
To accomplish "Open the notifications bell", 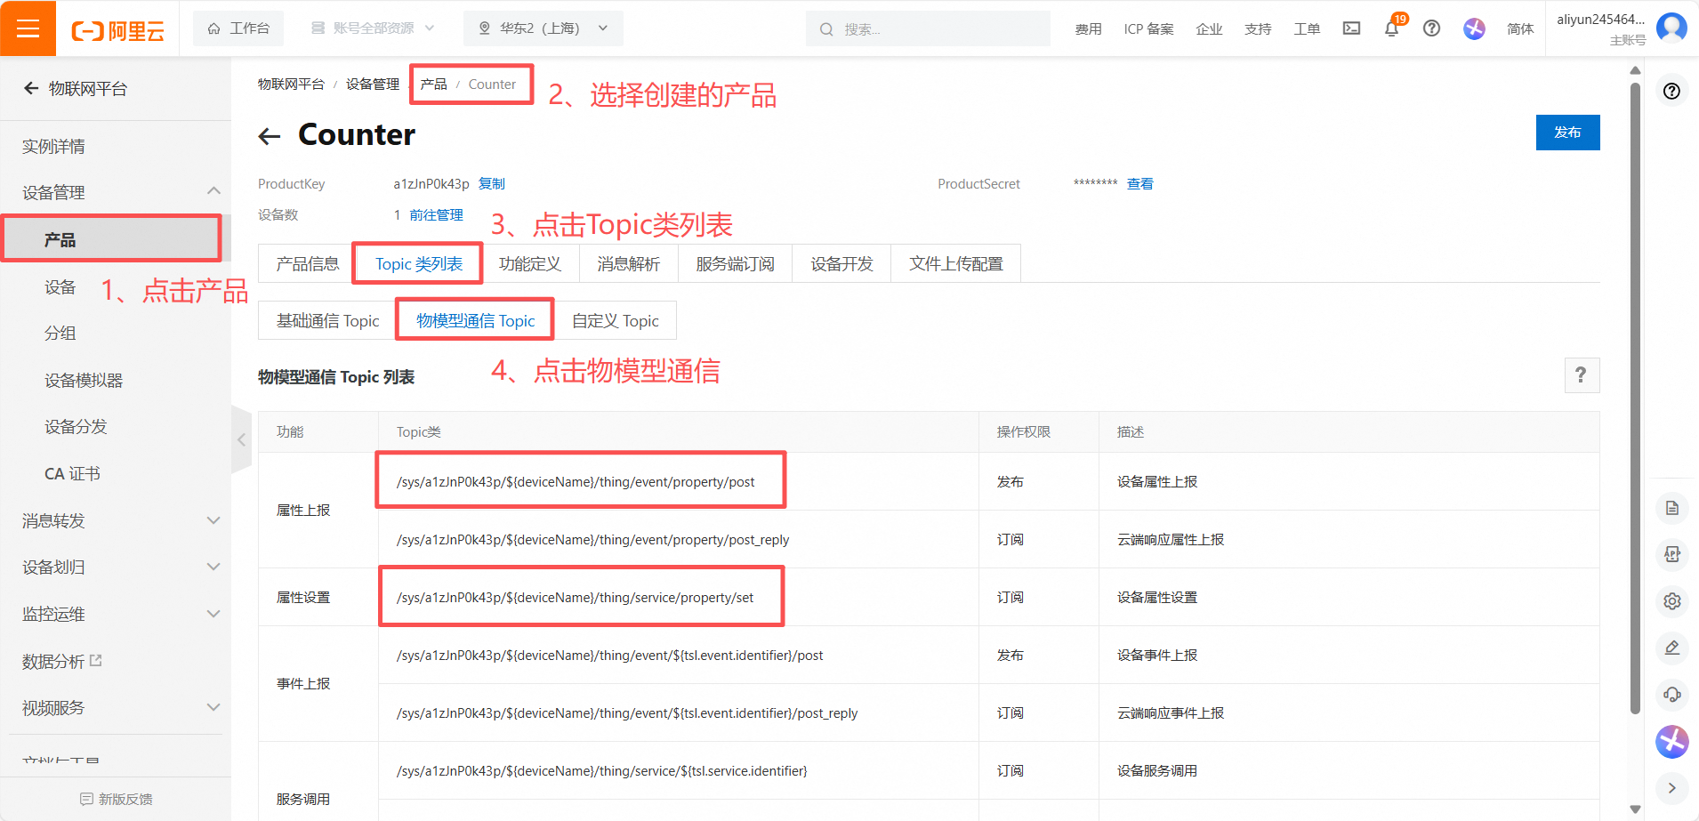I will 1391,28.
